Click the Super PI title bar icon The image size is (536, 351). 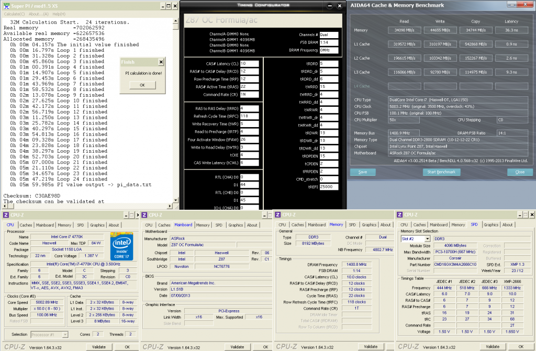[x=6, y=6]
